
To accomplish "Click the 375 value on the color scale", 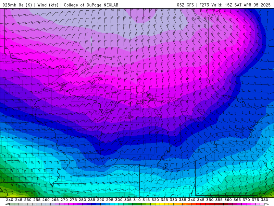I will [x=255, y=200].
